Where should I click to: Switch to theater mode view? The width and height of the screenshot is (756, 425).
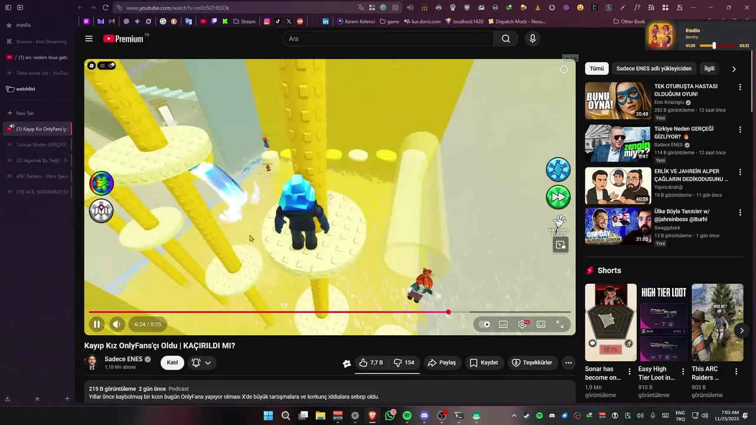tap(541, 324)
